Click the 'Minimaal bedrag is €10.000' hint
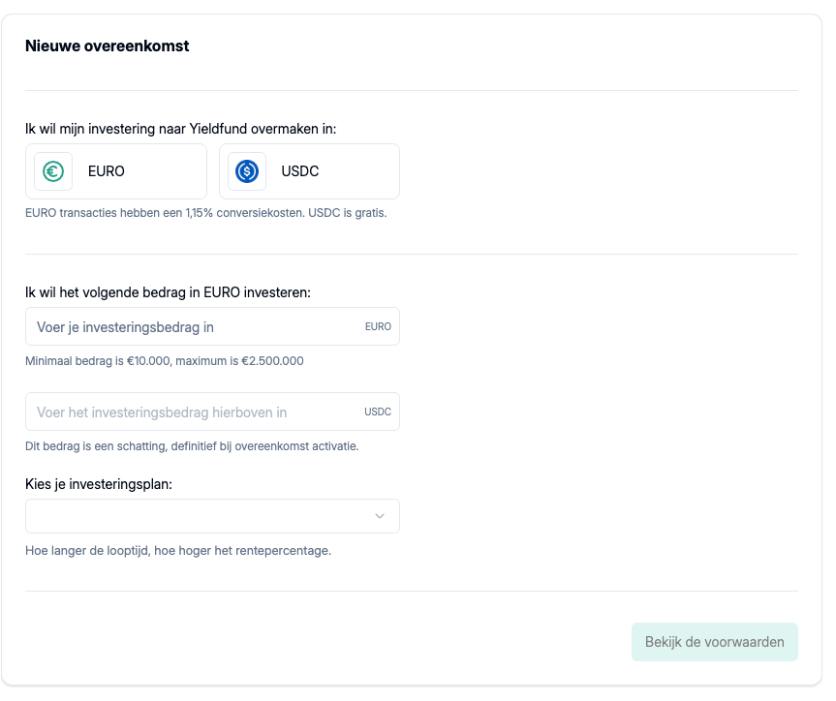 tap(165, 361)
